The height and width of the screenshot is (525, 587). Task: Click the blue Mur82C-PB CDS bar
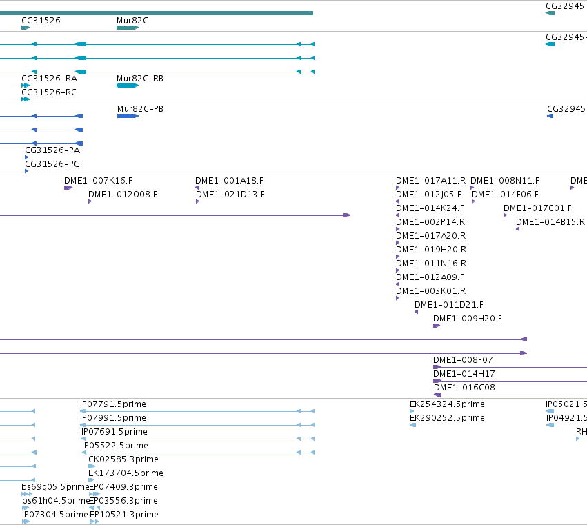pyautogui.click(x=128, y=116)
